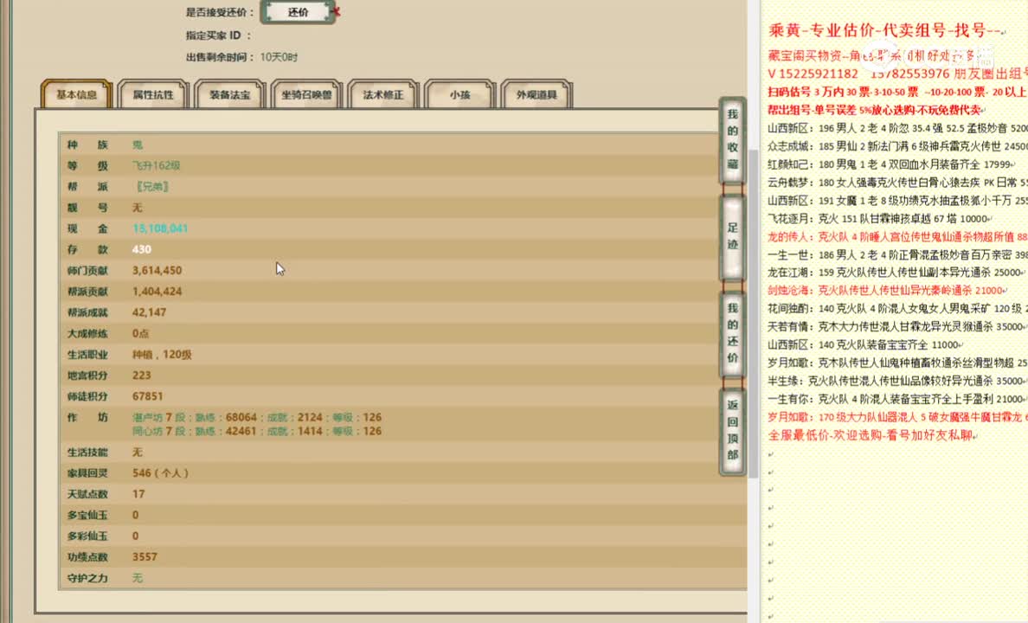Click the level value 飞升162级

156,165
